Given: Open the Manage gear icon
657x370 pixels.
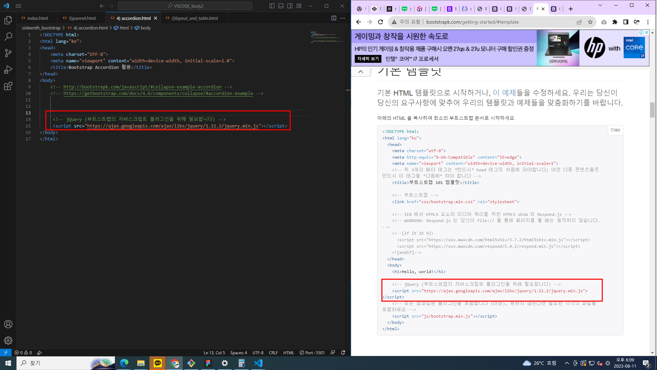Looking at the screenshot, I should click(x=8, y=340).
